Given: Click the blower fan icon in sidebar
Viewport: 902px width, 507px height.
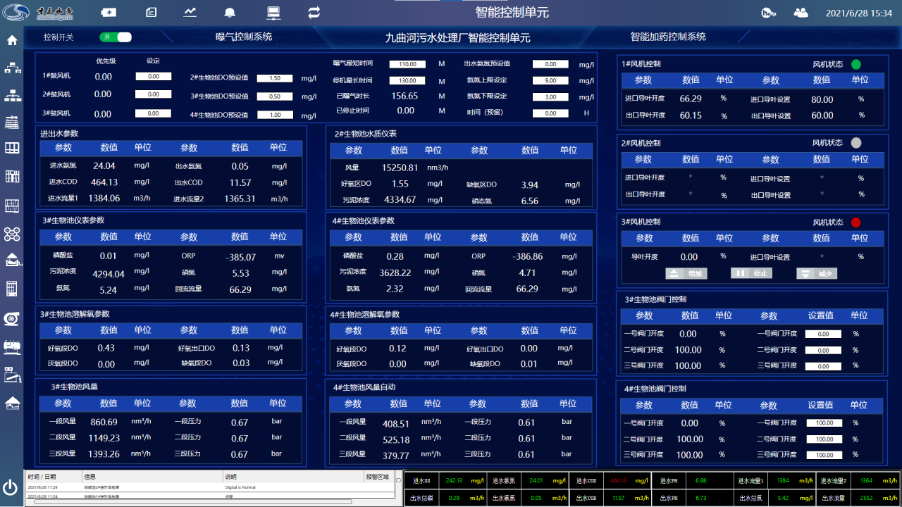Looking at the screenshot, I should coord(12,318).
